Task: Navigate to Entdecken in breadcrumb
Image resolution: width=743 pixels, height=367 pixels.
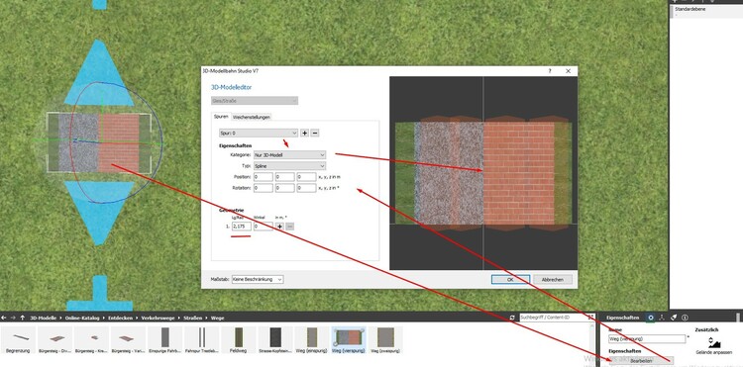Action: point(120,318)
